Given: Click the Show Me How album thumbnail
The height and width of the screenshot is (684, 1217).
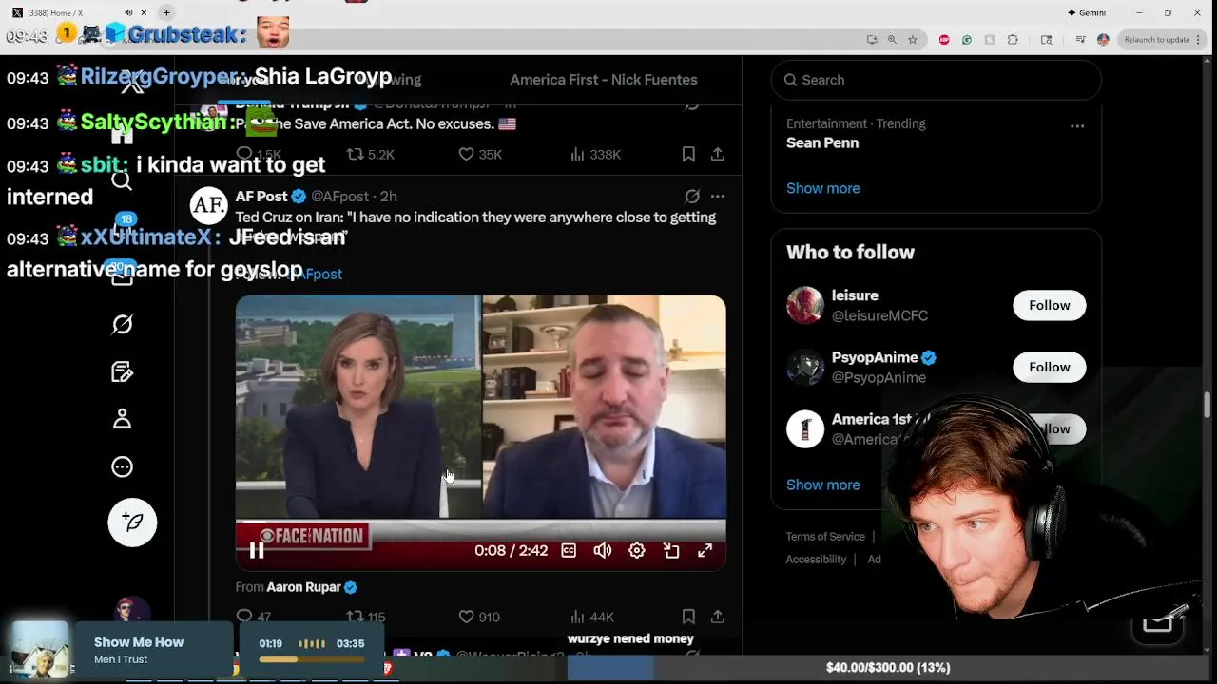Looking at the screenshot, I should [x=40, y=650].
